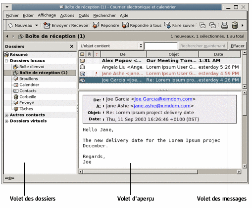Screen dimensions: 252x208
Task: Click message list scrollbar up arrow
Action: (245, 53)
